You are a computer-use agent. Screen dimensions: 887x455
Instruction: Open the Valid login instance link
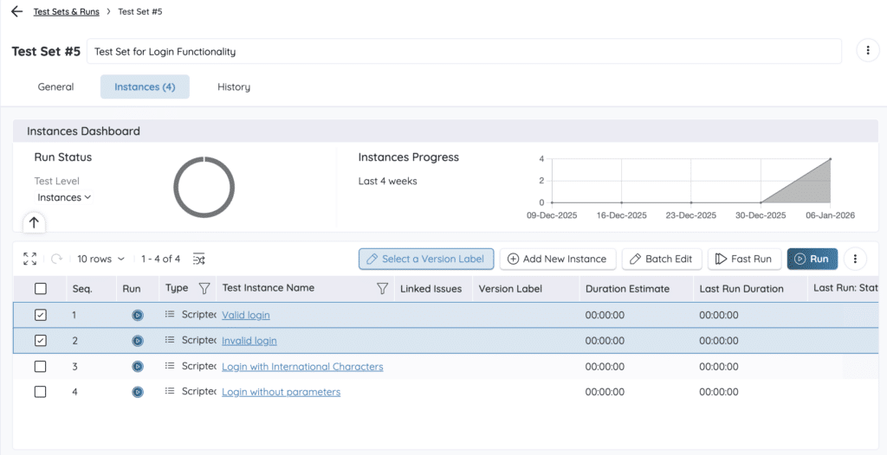click(245, 316)
